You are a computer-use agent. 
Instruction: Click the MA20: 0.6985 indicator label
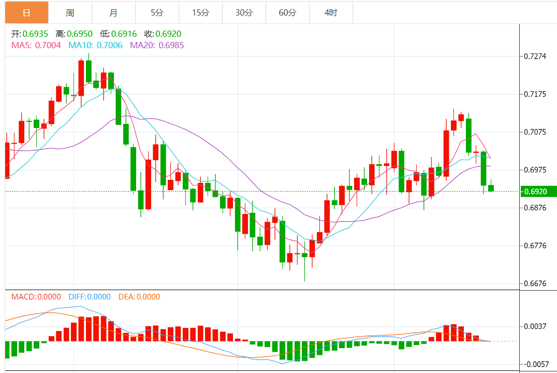point(157,45)
